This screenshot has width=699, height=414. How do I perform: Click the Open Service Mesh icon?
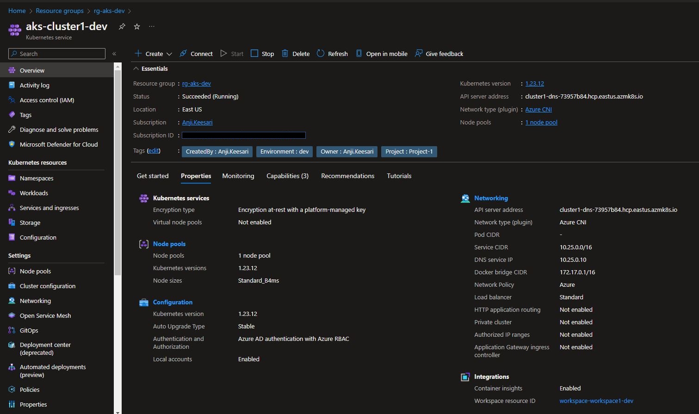(12, 315)
